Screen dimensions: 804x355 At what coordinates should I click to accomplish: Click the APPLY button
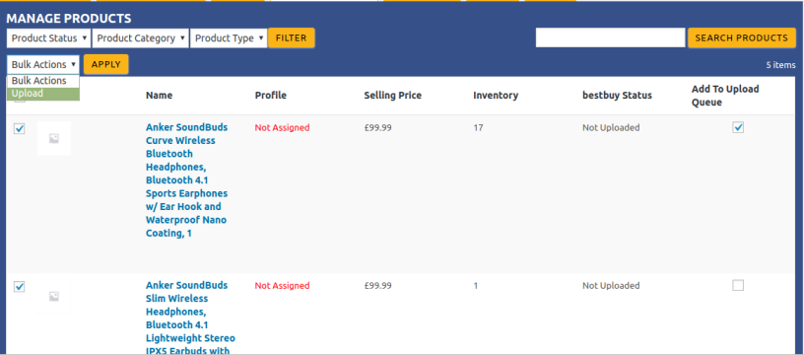coord(106,65)
